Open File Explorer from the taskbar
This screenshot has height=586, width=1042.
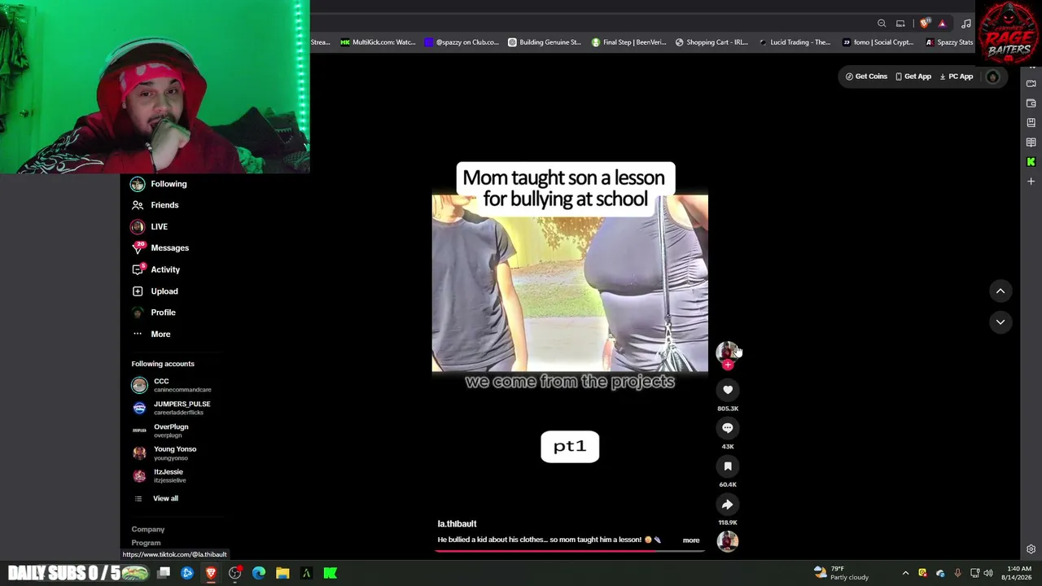click(x=282, y=573)
